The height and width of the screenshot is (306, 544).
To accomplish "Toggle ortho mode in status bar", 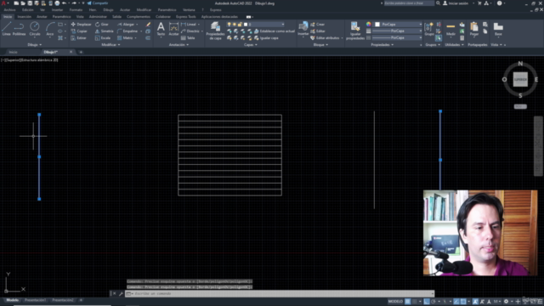I will [427, 302].
